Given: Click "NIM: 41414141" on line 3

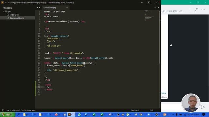Looking at the screenshot, I should click(52, 17).
